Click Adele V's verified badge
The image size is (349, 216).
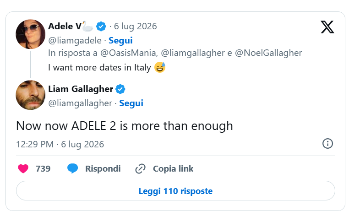click(101, 27)
